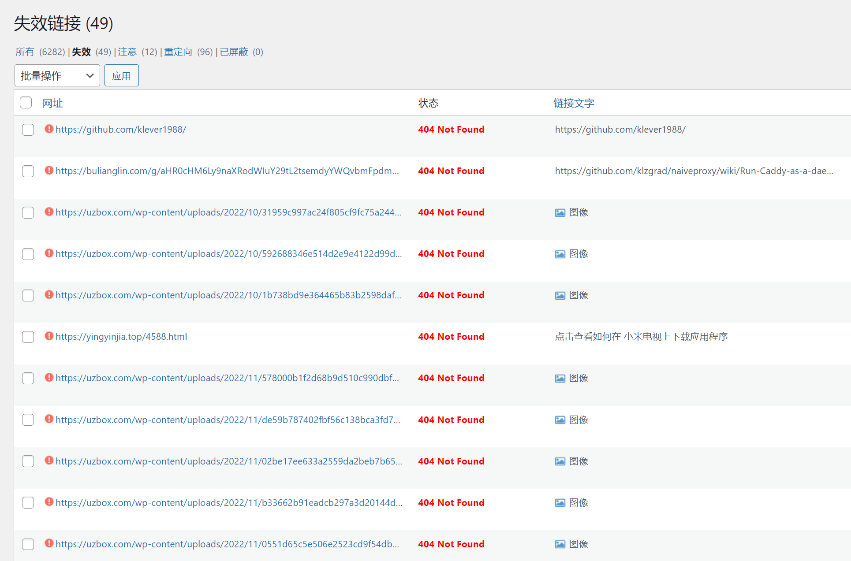Image resolution: width=851 pixels, height=561 pixels.
Task: Click the image icon beside the first 图像 label
Action: point(560,212)
